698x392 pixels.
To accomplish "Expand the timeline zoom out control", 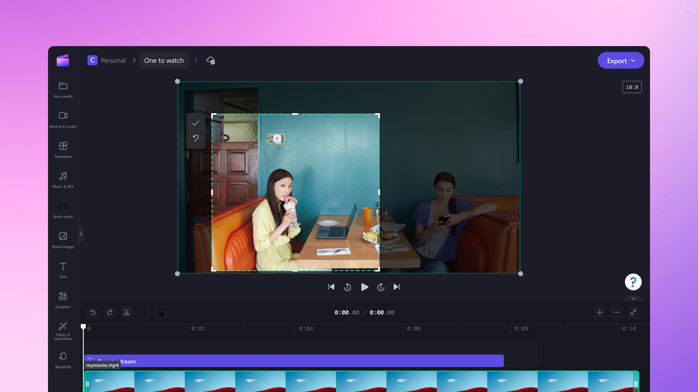I will (x=617, y=312).
